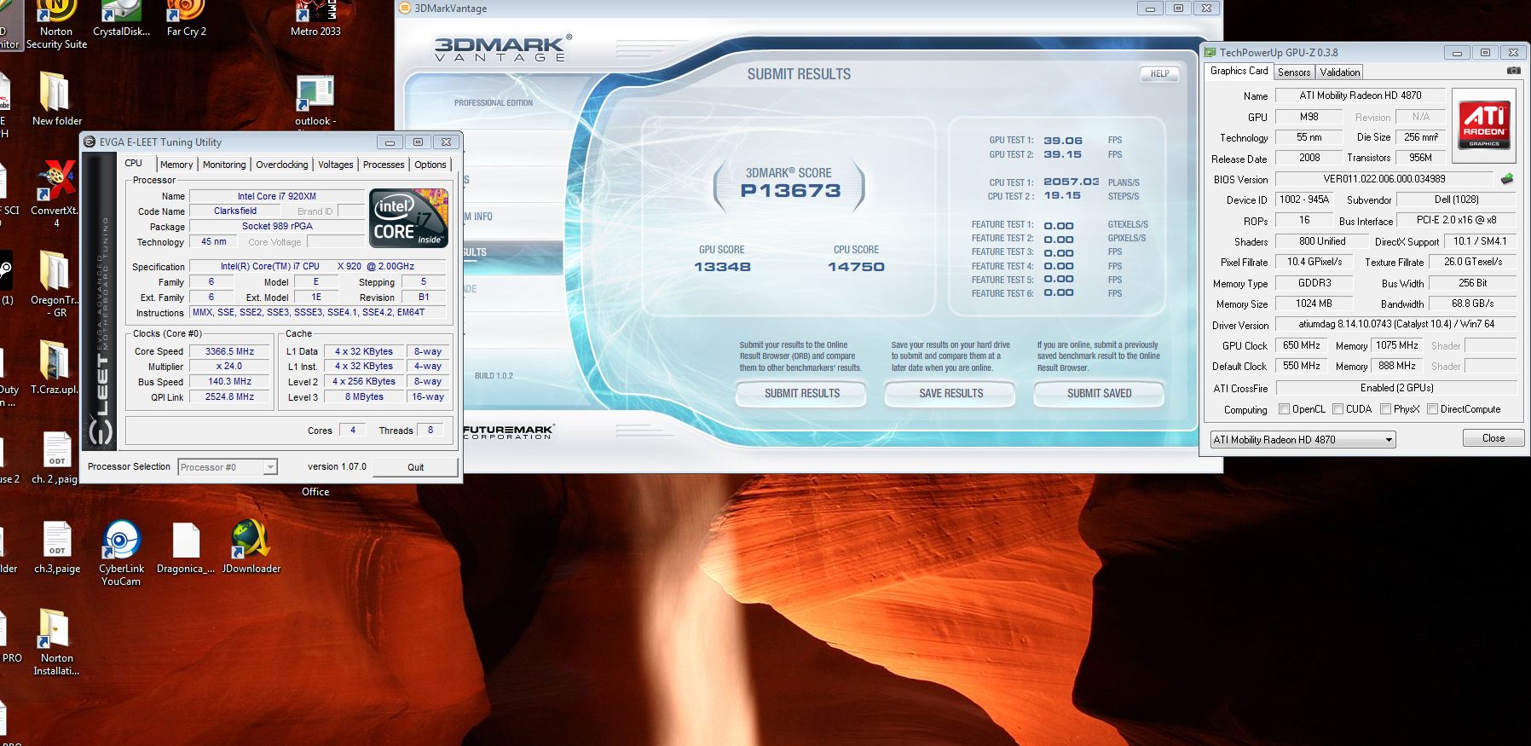
Task: Enable the DirectCompute checkbox in GPU-Z
Action: coord(1432,409)
